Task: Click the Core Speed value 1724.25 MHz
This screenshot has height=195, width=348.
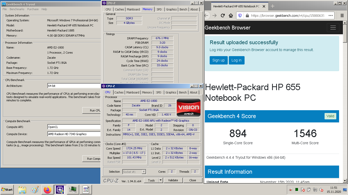Action: pos(134,148)
